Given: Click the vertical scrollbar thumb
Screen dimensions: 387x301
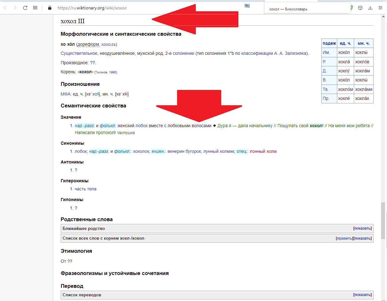Looking at the screenshot, I should point(383,221).
